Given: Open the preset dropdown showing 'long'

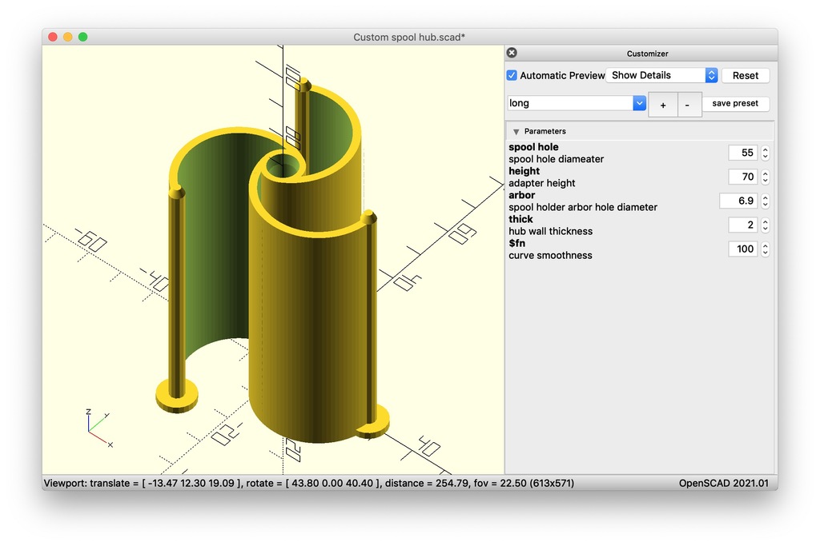Looking at the screenshot, I should click(638, 102).
